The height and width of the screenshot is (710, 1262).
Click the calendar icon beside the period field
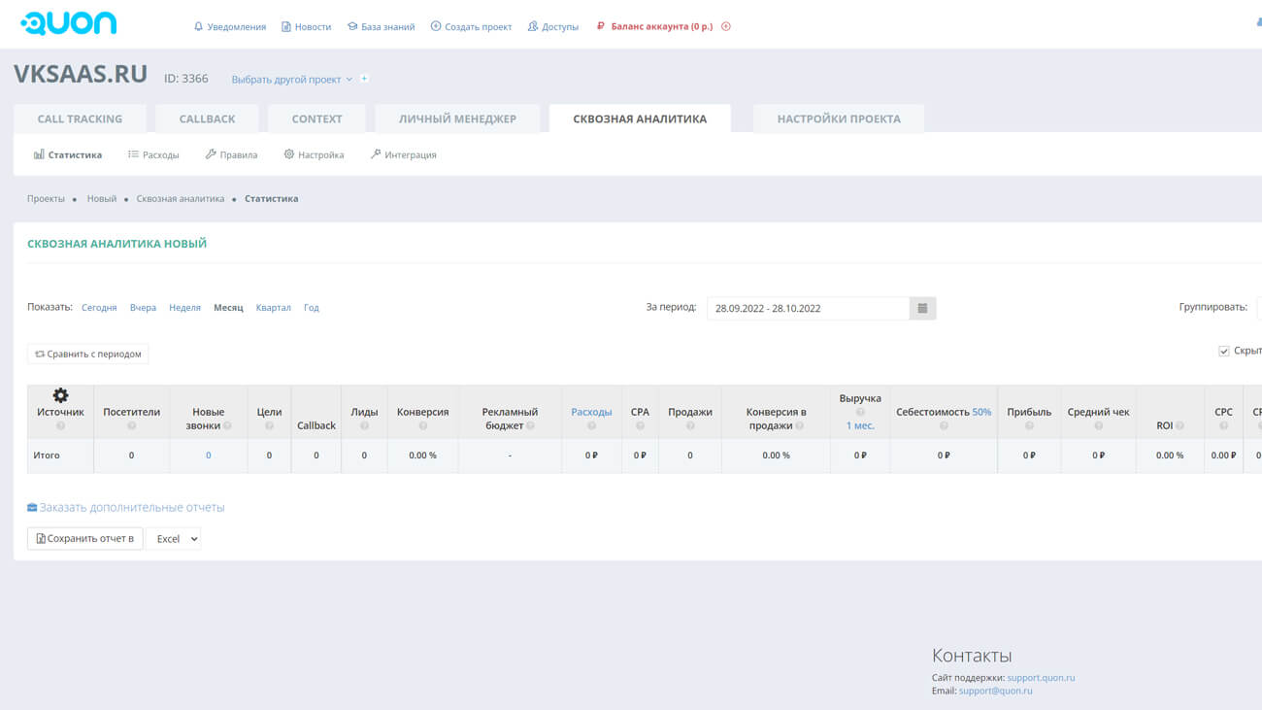pos(922,308)
